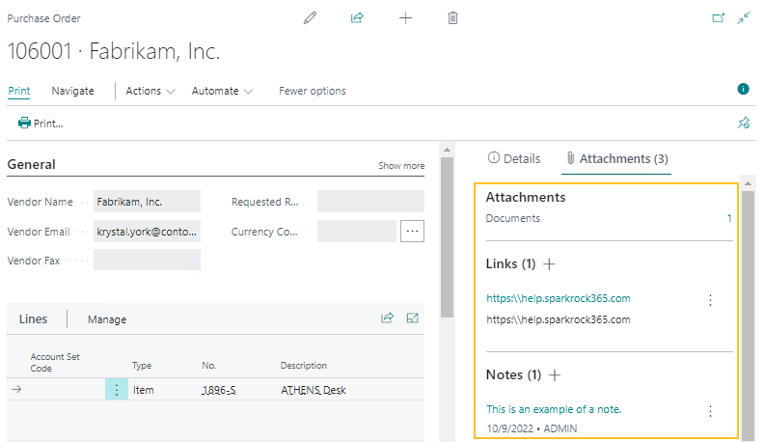764x442 pixels.
Task: Click the green information icon
Action: click(743, 89)
